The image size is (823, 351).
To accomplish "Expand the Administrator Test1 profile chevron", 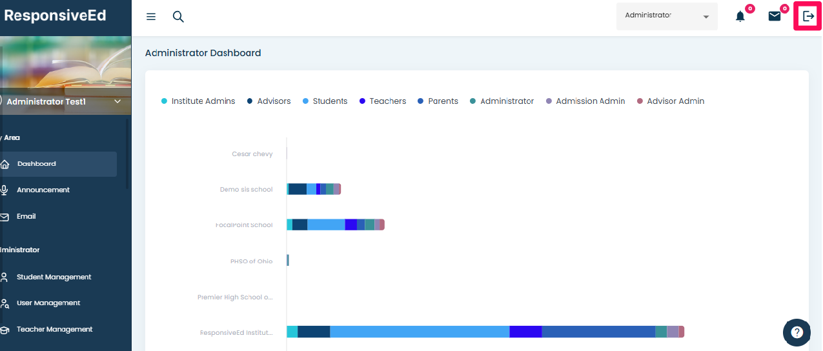I will 117,102.
